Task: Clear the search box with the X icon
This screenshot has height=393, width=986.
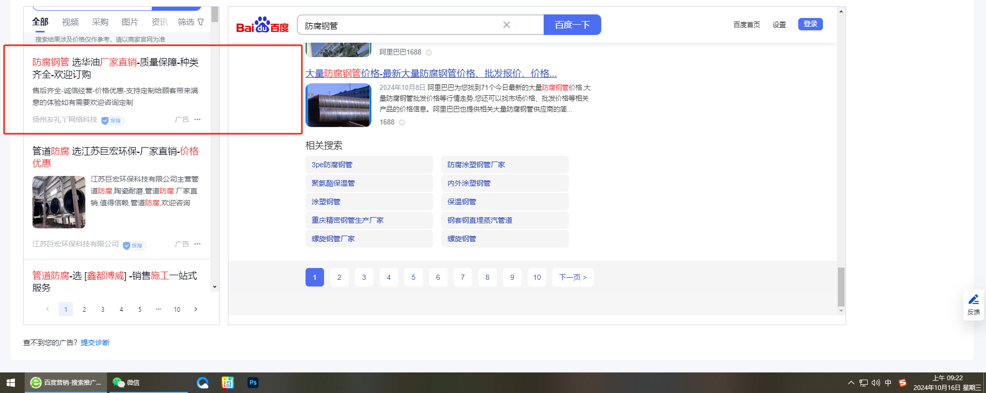Action: pyautogui.click(x=507, y=25)
